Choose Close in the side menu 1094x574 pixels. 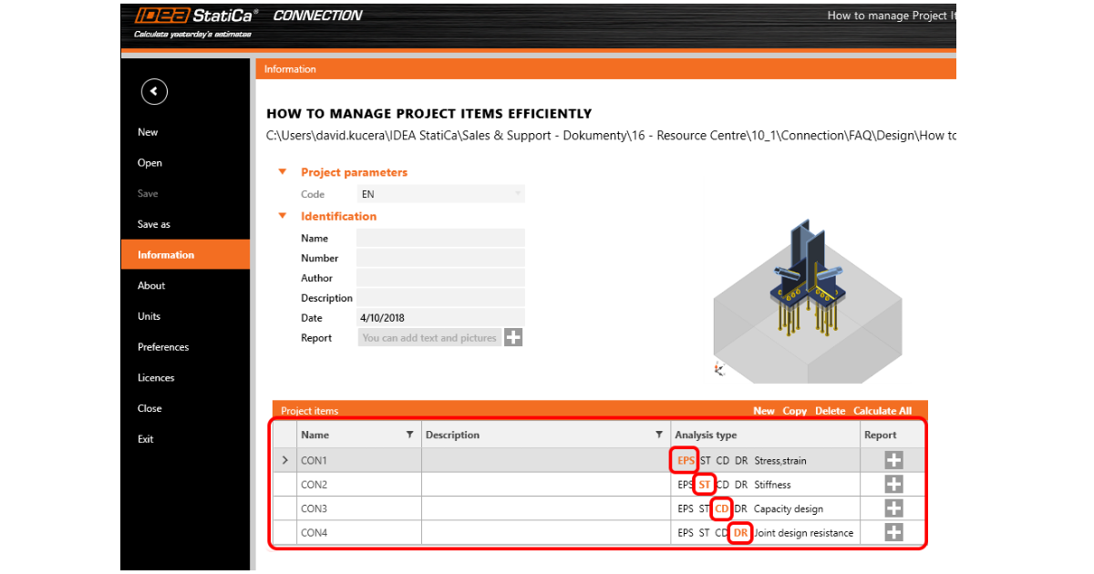(150, 408)
